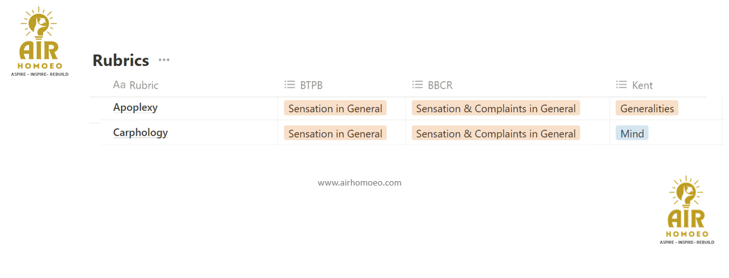Click Carphology's BTPB Sensation in General tag

point(335,134)
